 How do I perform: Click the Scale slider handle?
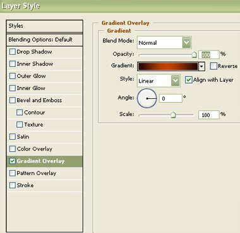click(x=173, y=115)
